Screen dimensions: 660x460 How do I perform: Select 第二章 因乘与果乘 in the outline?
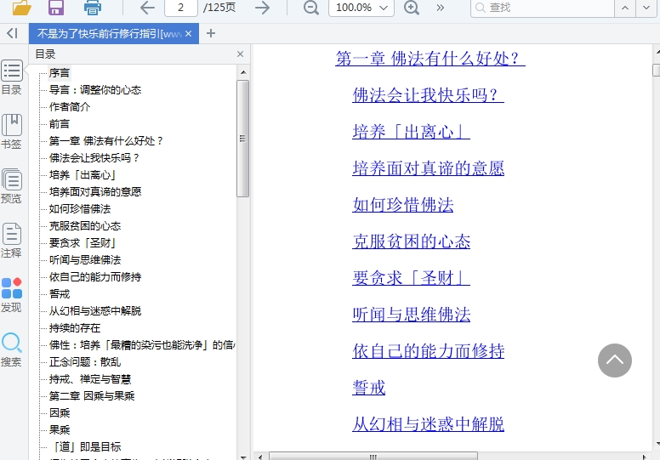[92, 396]
